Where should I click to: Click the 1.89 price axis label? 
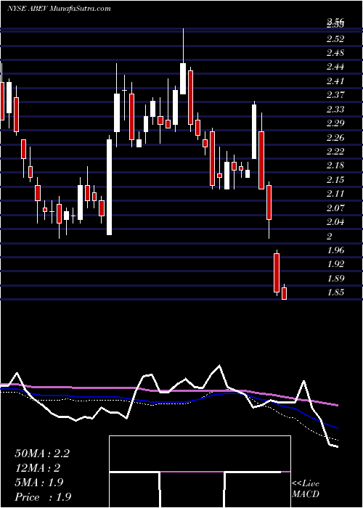pos(335,278)
